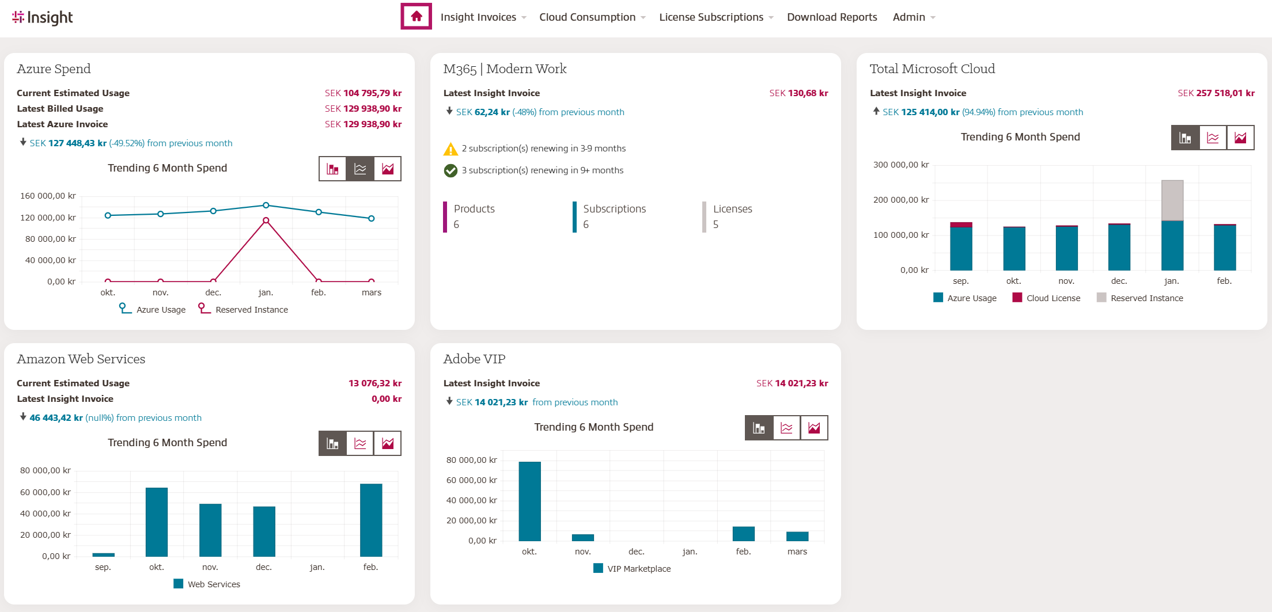Toggle Reserved Instance series in Azure Spend legend
Viewport: 1272px width, 612px height.
244,310
